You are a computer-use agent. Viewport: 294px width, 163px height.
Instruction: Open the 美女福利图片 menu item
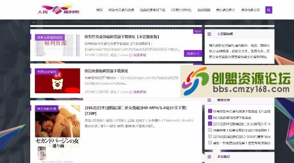pos(225,10)
